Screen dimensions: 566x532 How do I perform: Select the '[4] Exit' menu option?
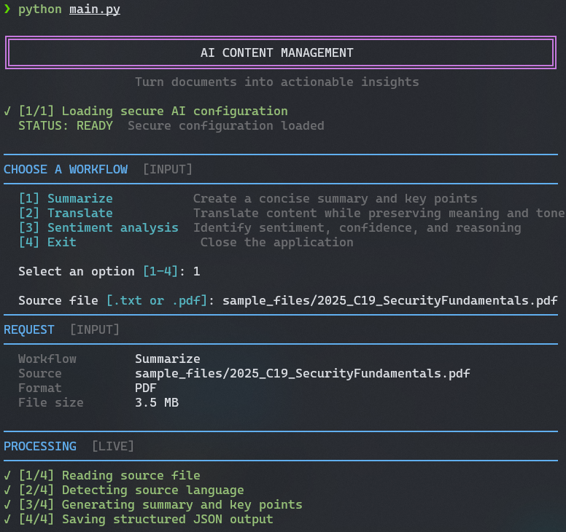click(x=47, y=242)
